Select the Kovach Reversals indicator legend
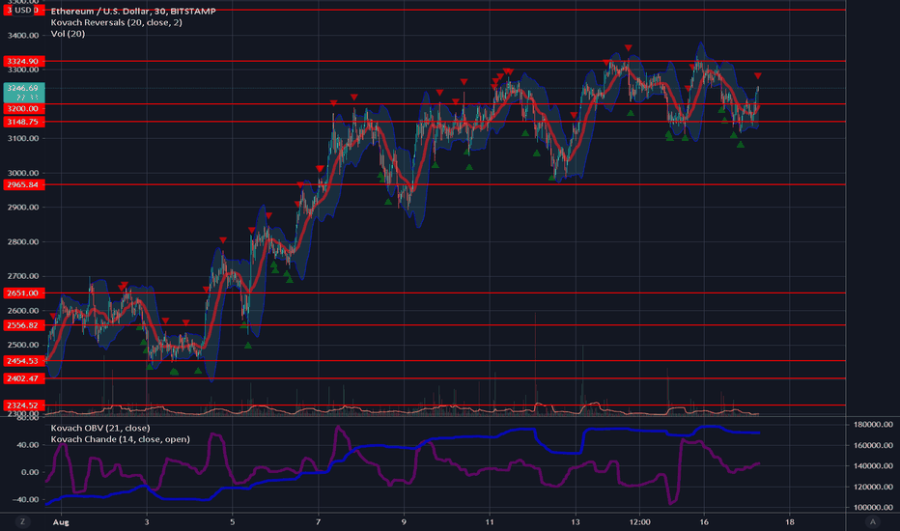Viewport: 900px width, 531px height. 117,22
